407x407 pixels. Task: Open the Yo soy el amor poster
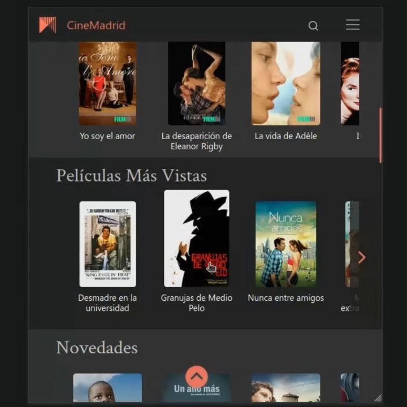coord(107,84)
